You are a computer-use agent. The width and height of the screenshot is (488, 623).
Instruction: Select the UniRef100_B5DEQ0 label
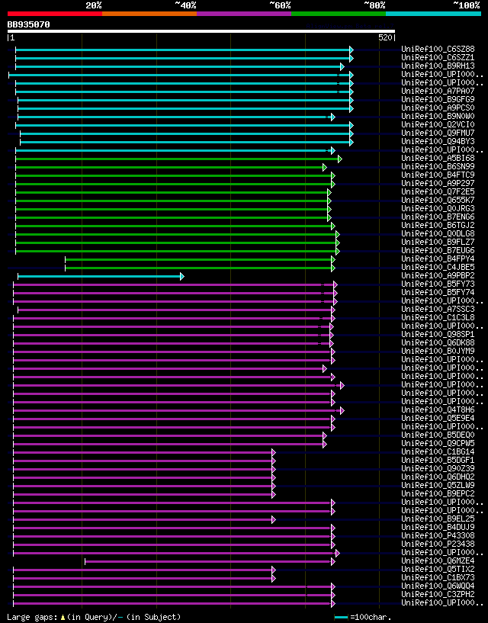tap(438, 435)
